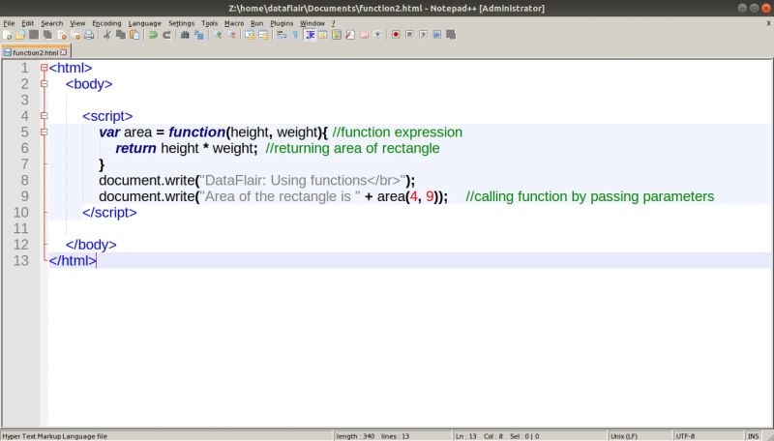Click the closing </script> tag on line 10
774x441 pixels.
click(x=109, y=213)
